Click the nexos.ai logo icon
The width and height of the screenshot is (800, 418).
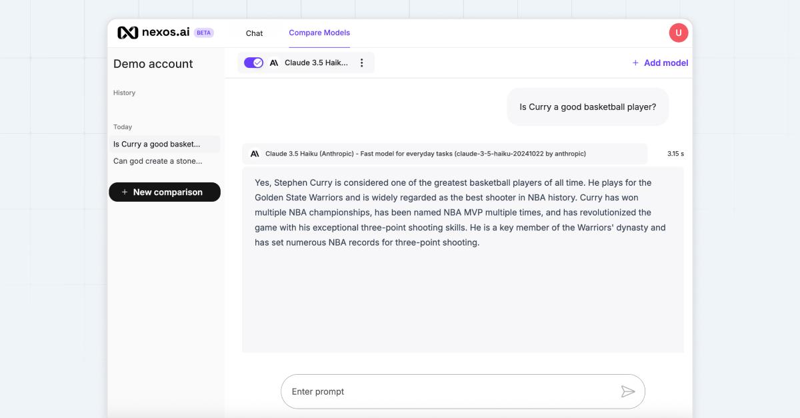click(127, 33)
